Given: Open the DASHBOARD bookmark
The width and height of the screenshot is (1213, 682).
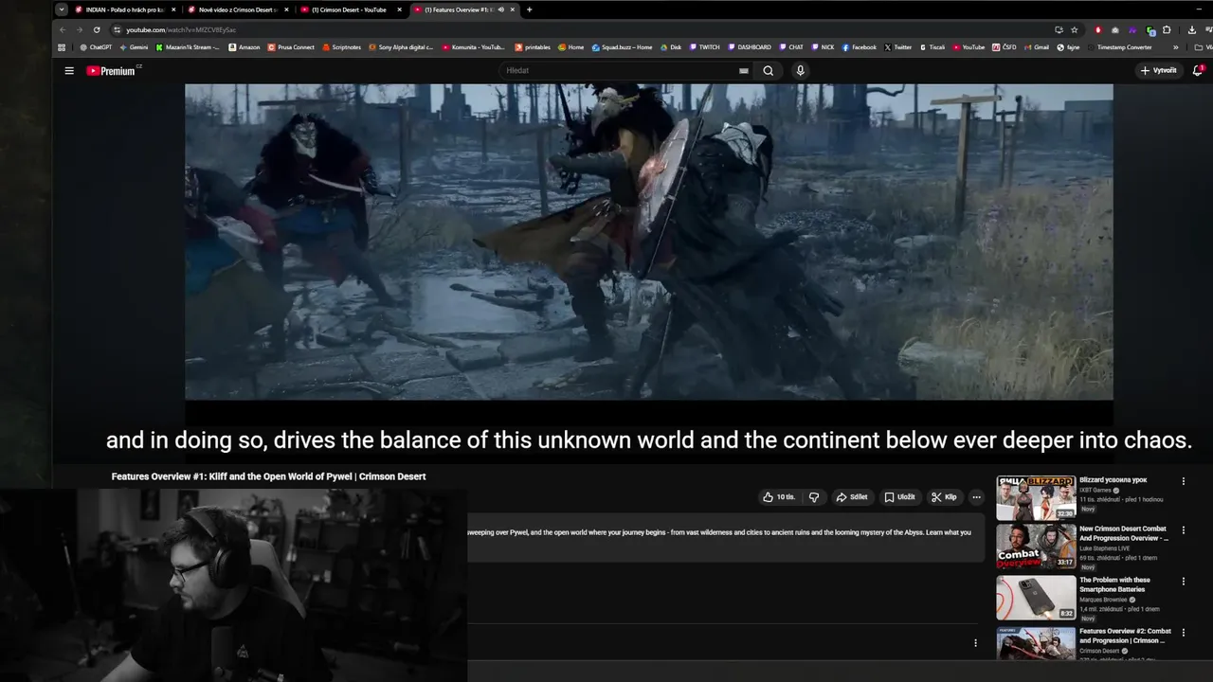Looking at the screenshot, I should (x=750, y=47).
